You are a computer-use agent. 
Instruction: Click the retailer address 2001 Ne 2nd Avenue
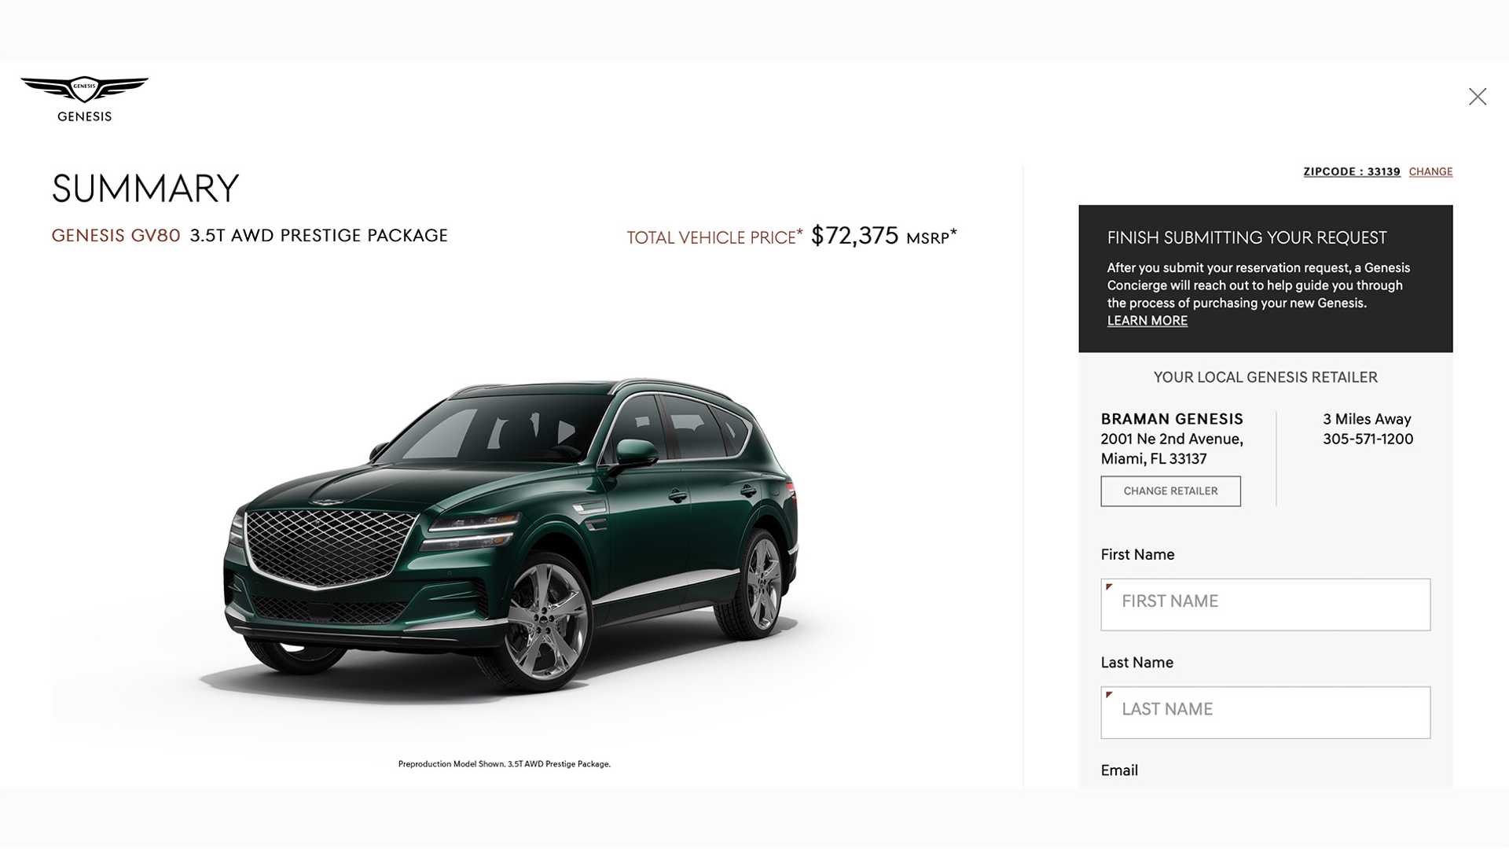tap(1172, 439)
